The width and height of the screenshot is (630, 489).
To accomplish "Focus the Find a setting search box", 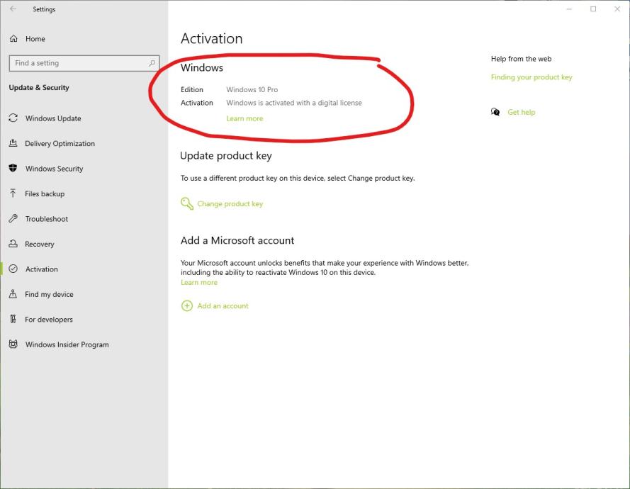I will click(x=78, y=63).
